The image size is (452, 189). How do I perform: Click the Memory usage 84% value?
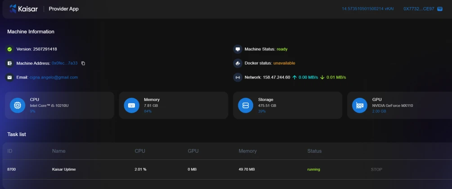tap(148, 111)
